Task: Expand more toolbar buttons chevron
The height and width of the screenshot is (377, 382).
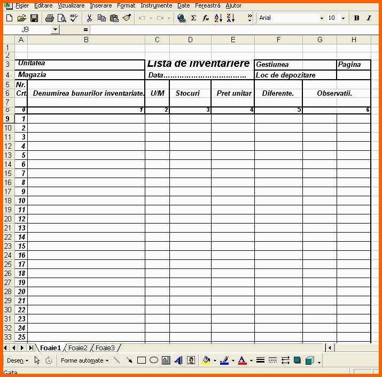Action: pyautogui.click(x=250, y=18)
